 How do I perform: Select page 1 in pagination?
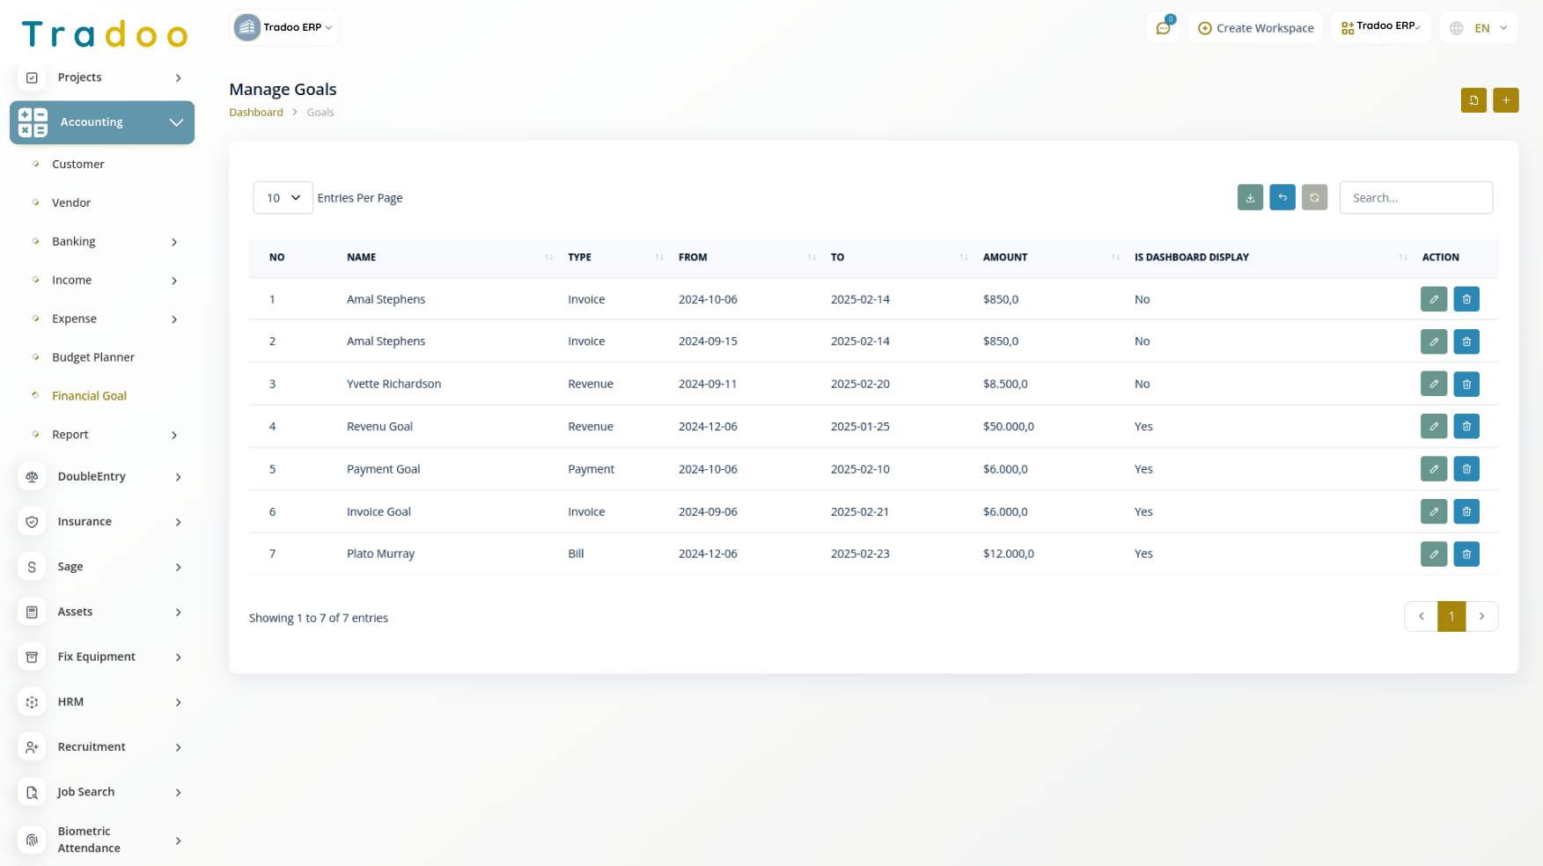tap(1451, 617)
